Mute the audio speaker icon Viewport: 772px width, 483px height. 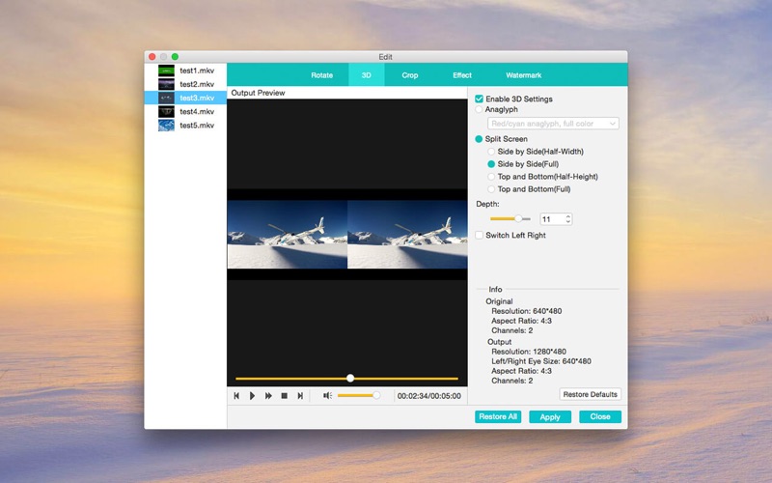(327, 395)
